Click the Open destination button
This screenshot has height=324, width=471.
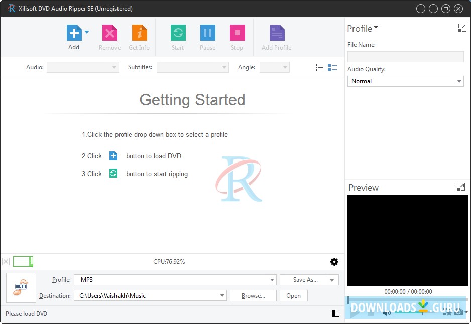293,295
